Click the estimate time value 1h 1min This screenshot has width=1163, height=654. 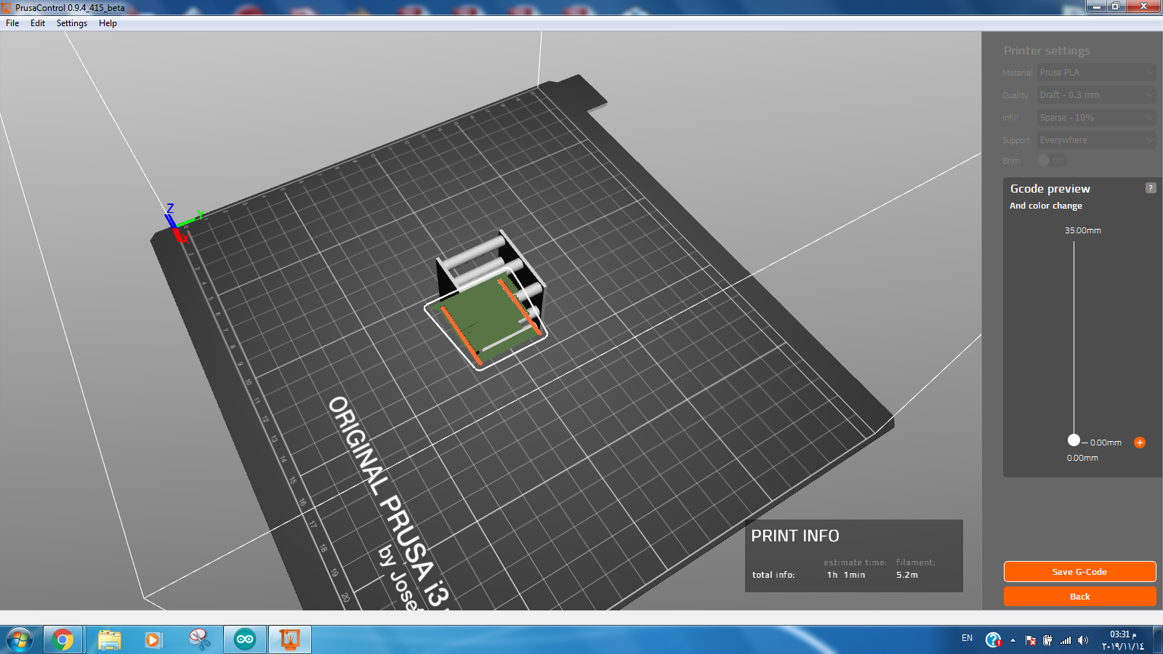[845, 575]
